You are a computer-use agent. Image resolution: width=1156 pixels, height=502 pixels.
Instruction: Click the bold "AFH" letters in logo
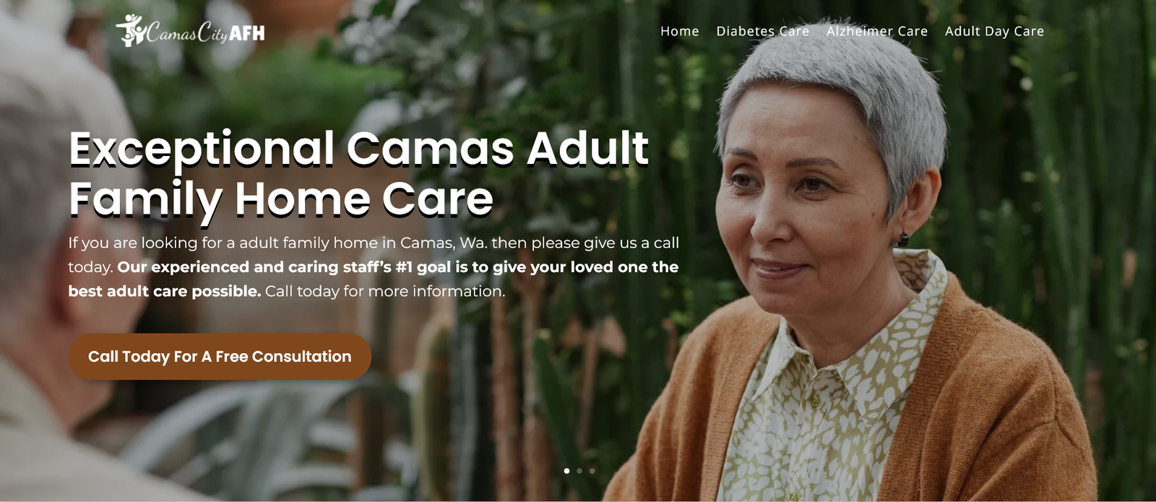pos(247,33)
